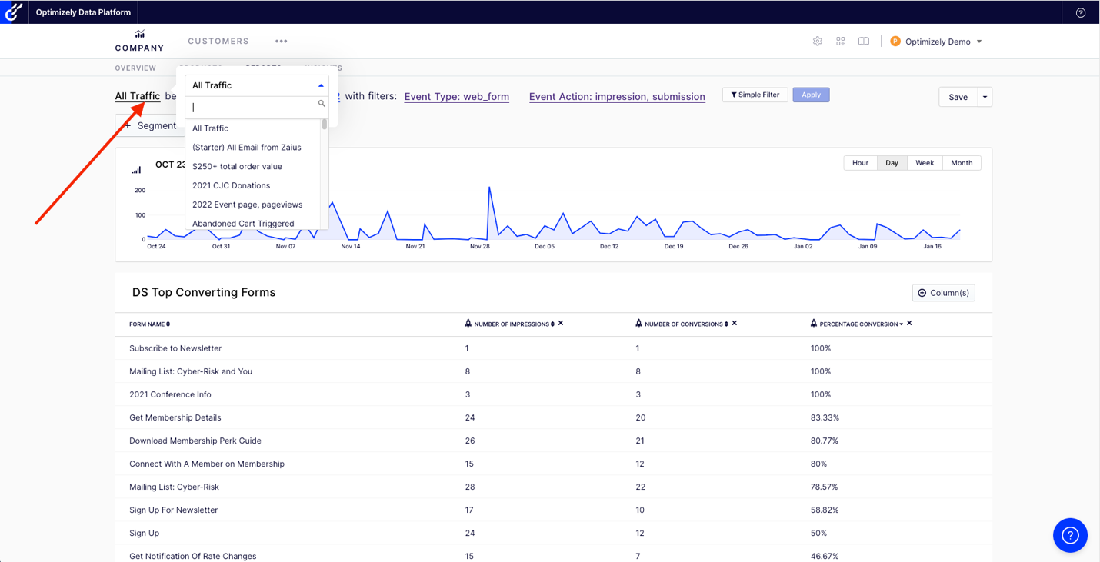Select the Week granularity option
The width and height of the screenshot is (1100, 562).
924,162
